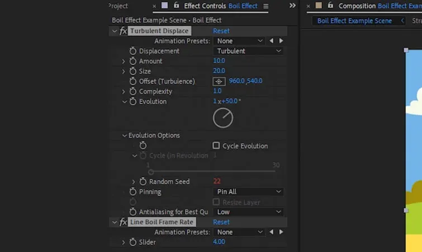Select Line Boil Frame Rate effect name
The image size is (422, 252).
click(x=162, y=222)
